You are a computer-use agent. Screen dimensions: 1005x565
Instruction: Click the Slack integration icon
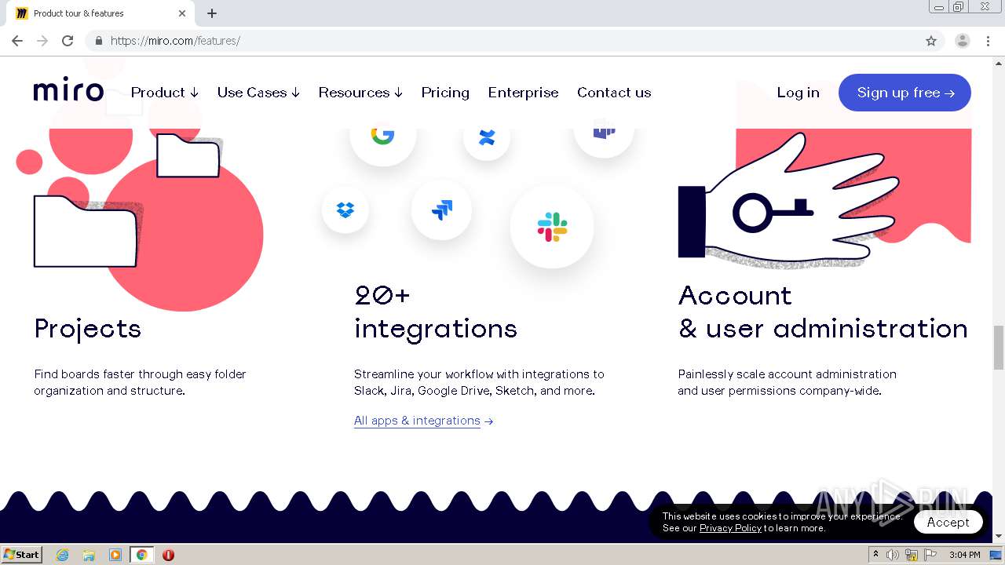coord(552,227)
